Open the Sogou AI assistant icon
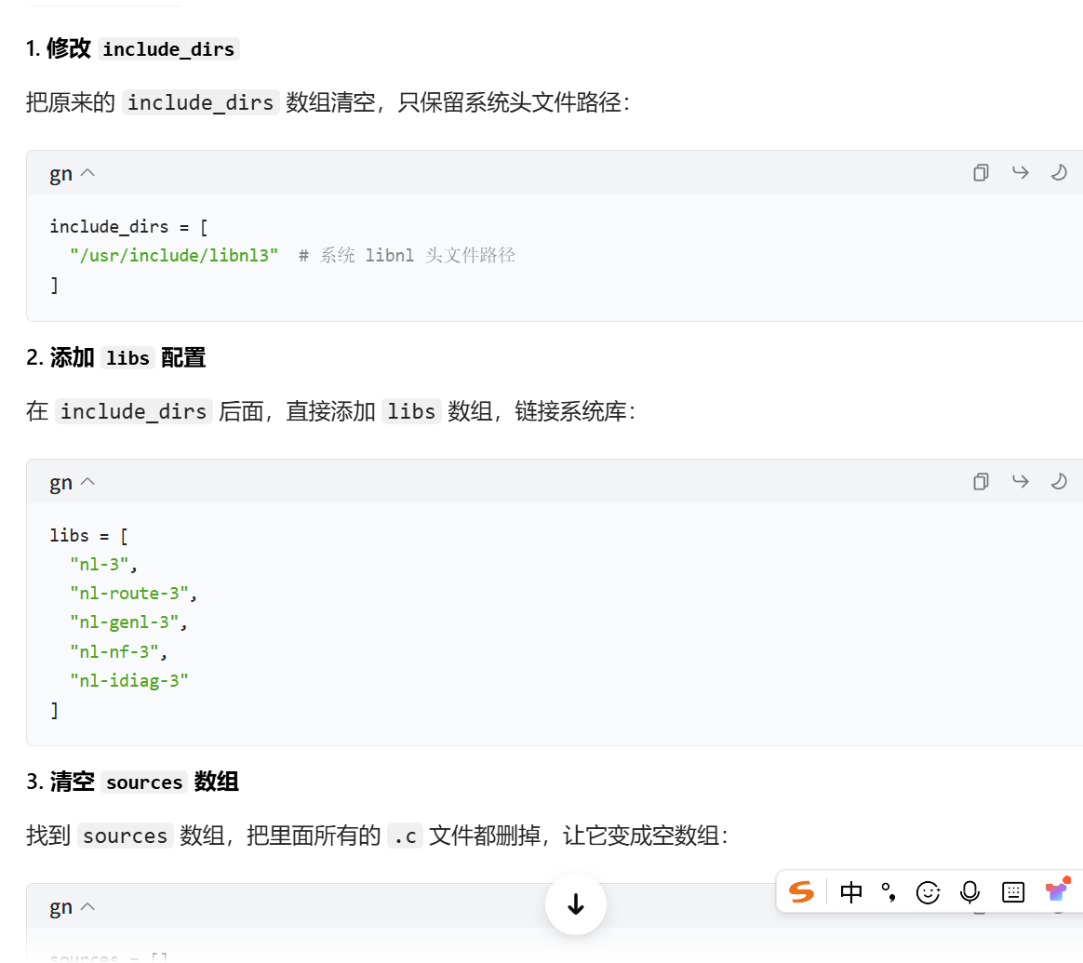The image size is (1083, 963). pos(1056,891)
